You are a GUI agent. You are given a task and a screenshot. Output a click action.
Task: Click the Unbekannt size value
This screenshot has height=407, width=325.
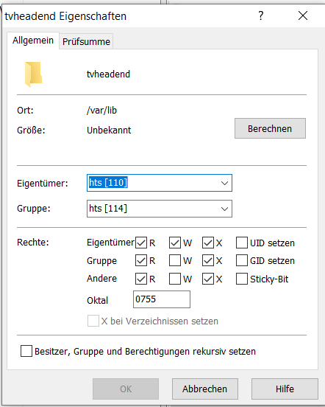109,130
